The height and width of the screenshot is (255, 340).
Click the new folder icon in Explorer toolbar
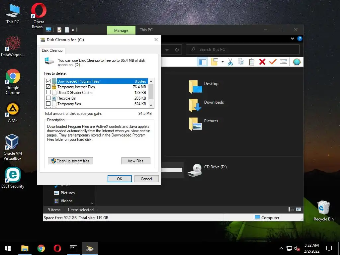[215, 62]
